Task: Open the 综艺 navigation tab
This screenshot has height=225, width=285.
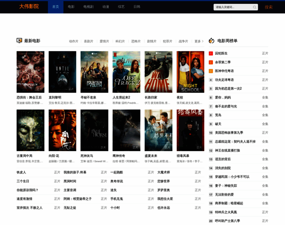Action: pyautogui.click(x=121, y=7)
